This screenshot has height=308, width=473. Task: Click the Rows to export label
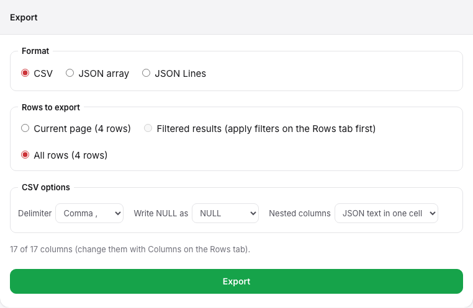51,107
